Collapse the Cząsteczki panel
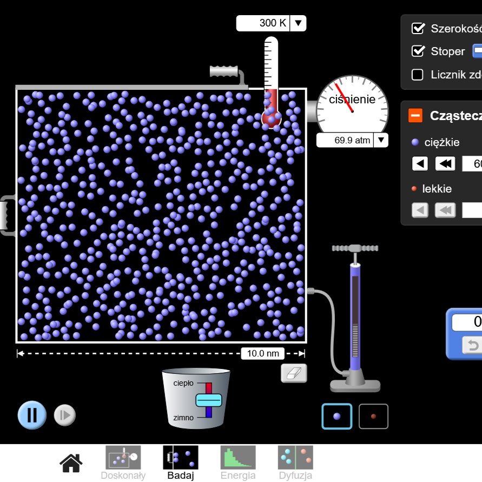This screenshot has height=482, width=482. click(415, 115)
